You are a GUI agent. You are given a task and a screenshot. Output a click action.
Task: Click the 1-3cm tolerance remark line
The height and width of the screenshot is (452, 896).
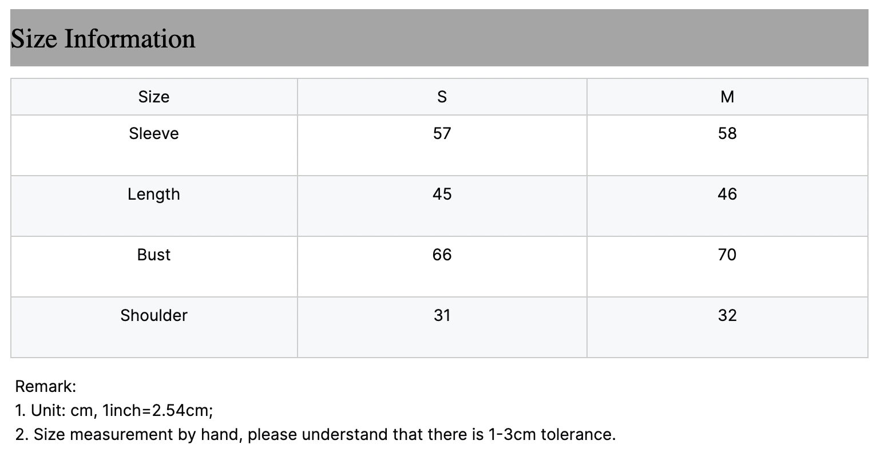tap(315, 434)
